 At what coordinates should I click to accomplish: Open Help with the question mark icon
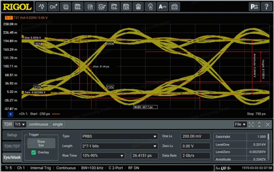[x=266, y=7]
